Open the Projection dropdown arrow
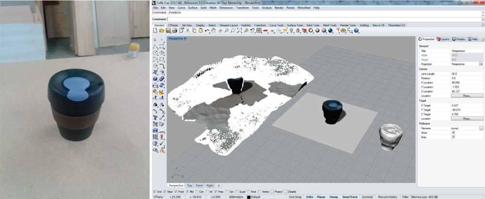The height and width of the screenshot is (199, 485). pos(481,64)
